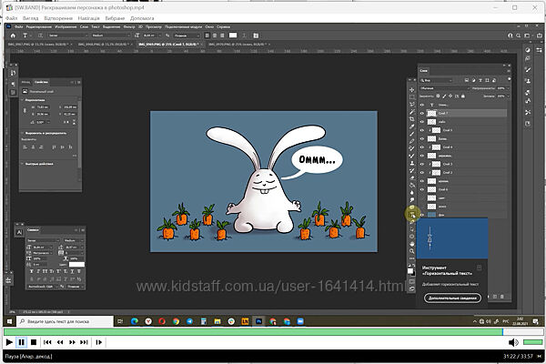Screen dimensions: 546x364
Task: Click the 'Дополнительные сведения' tooltip button
Action: click(450, 299)
